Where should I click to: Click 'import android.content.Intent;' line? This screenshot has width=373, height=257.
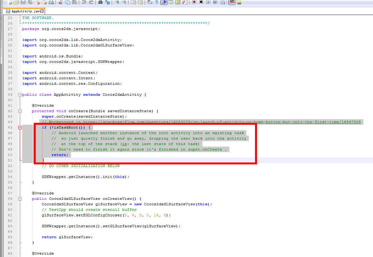(59, 78)
